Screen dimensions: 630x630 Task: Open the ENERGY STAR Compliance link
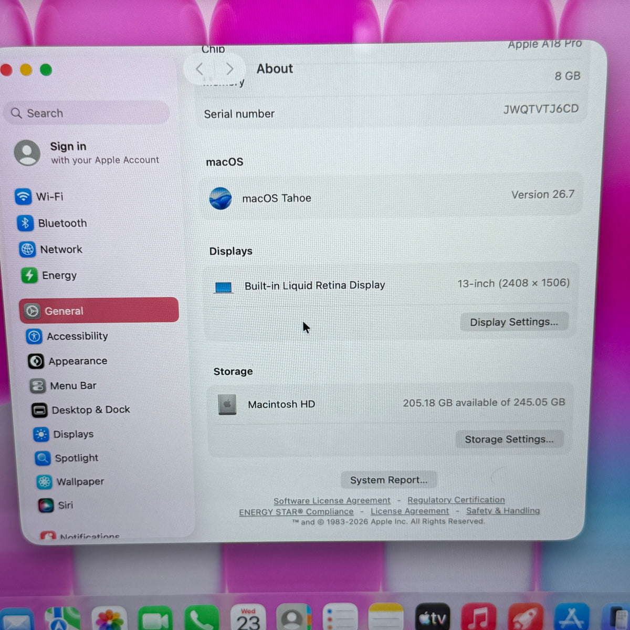pos(296,512)
